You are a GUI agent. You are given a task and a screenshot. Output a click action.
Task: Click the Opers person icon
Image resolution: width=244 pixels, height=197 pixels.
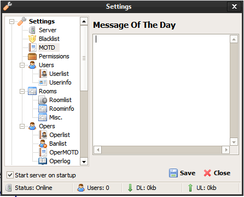tap(32, 126)
